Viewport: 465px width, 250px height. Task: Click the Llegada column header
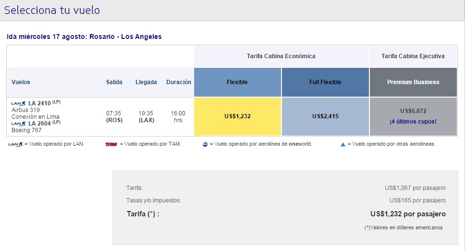pyautogui.click(x=146, y=82)
